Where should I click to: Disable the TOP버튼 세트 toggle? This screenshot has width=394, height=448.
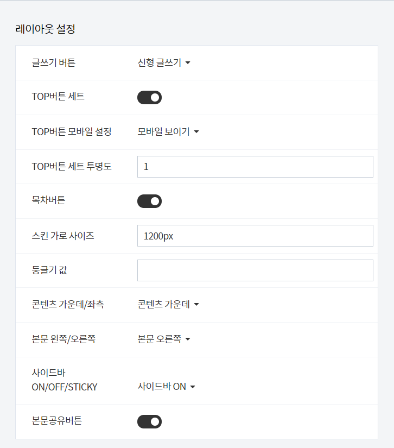150,97
